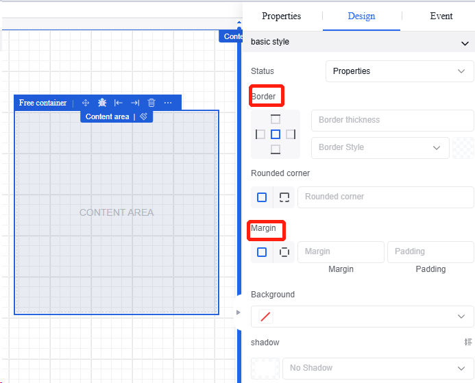This screenshot has height=383, width=475.
Task: Click the move-right arrow icon on container toolbar
Action: 135,103
